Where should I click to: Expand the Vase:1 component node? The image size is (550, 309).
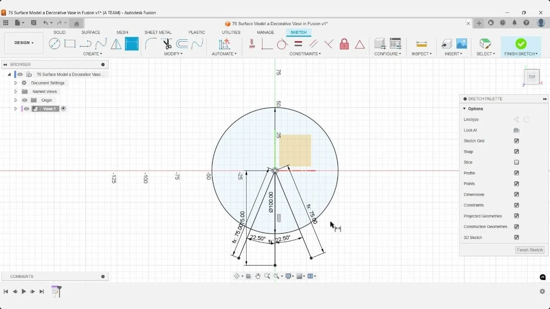[16, 109]
